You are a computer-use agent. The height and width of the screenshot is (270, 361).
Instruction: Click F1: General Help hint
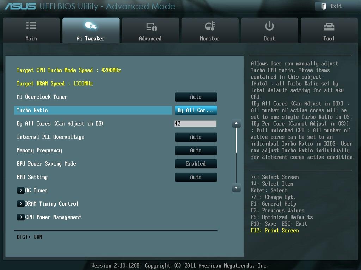pyautogui.click(x=273, y=204)
